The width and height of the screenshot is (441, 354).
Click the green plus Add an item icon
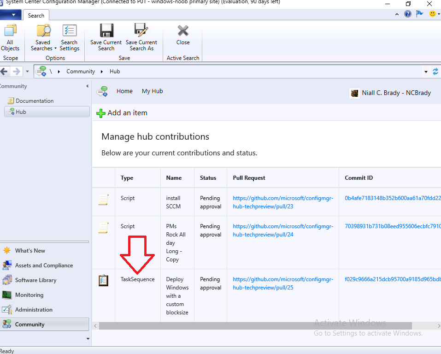click(x=100, y=113)
